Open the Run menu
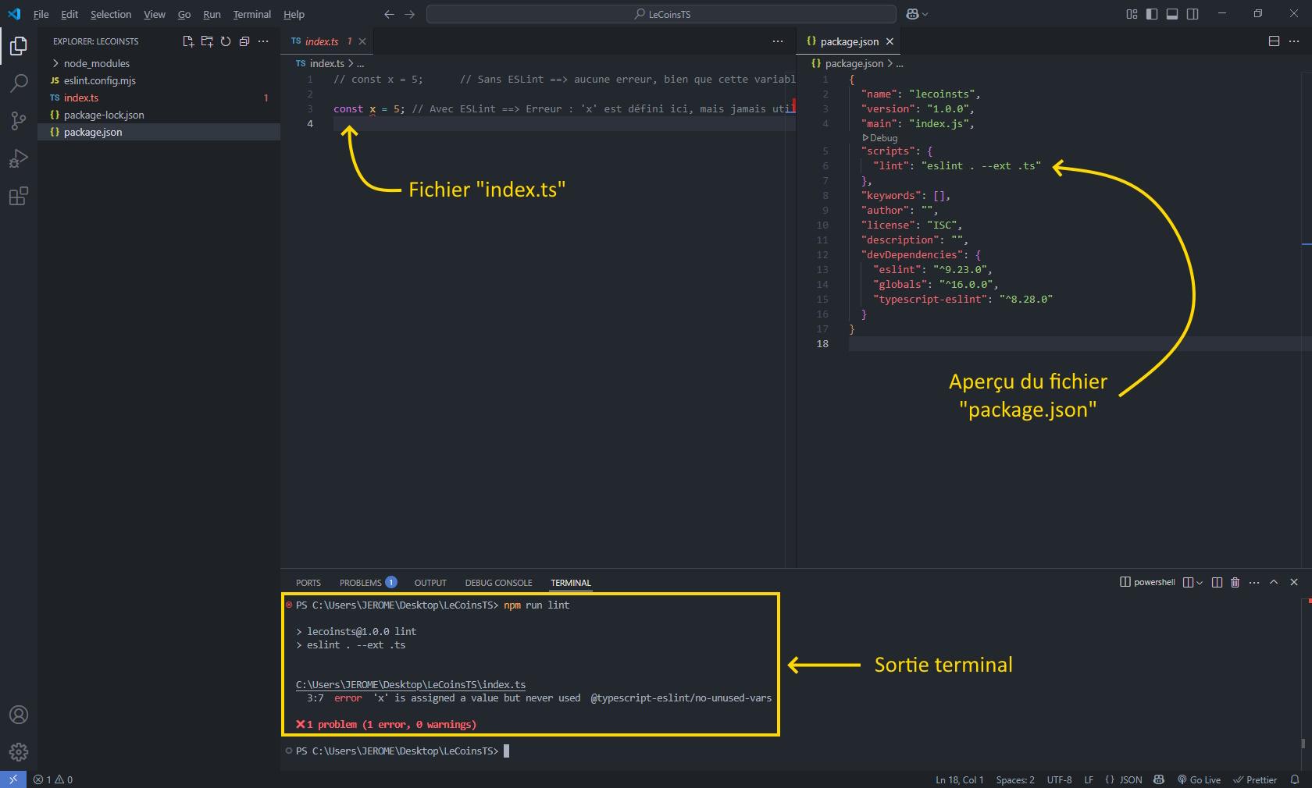 (212, 14)
